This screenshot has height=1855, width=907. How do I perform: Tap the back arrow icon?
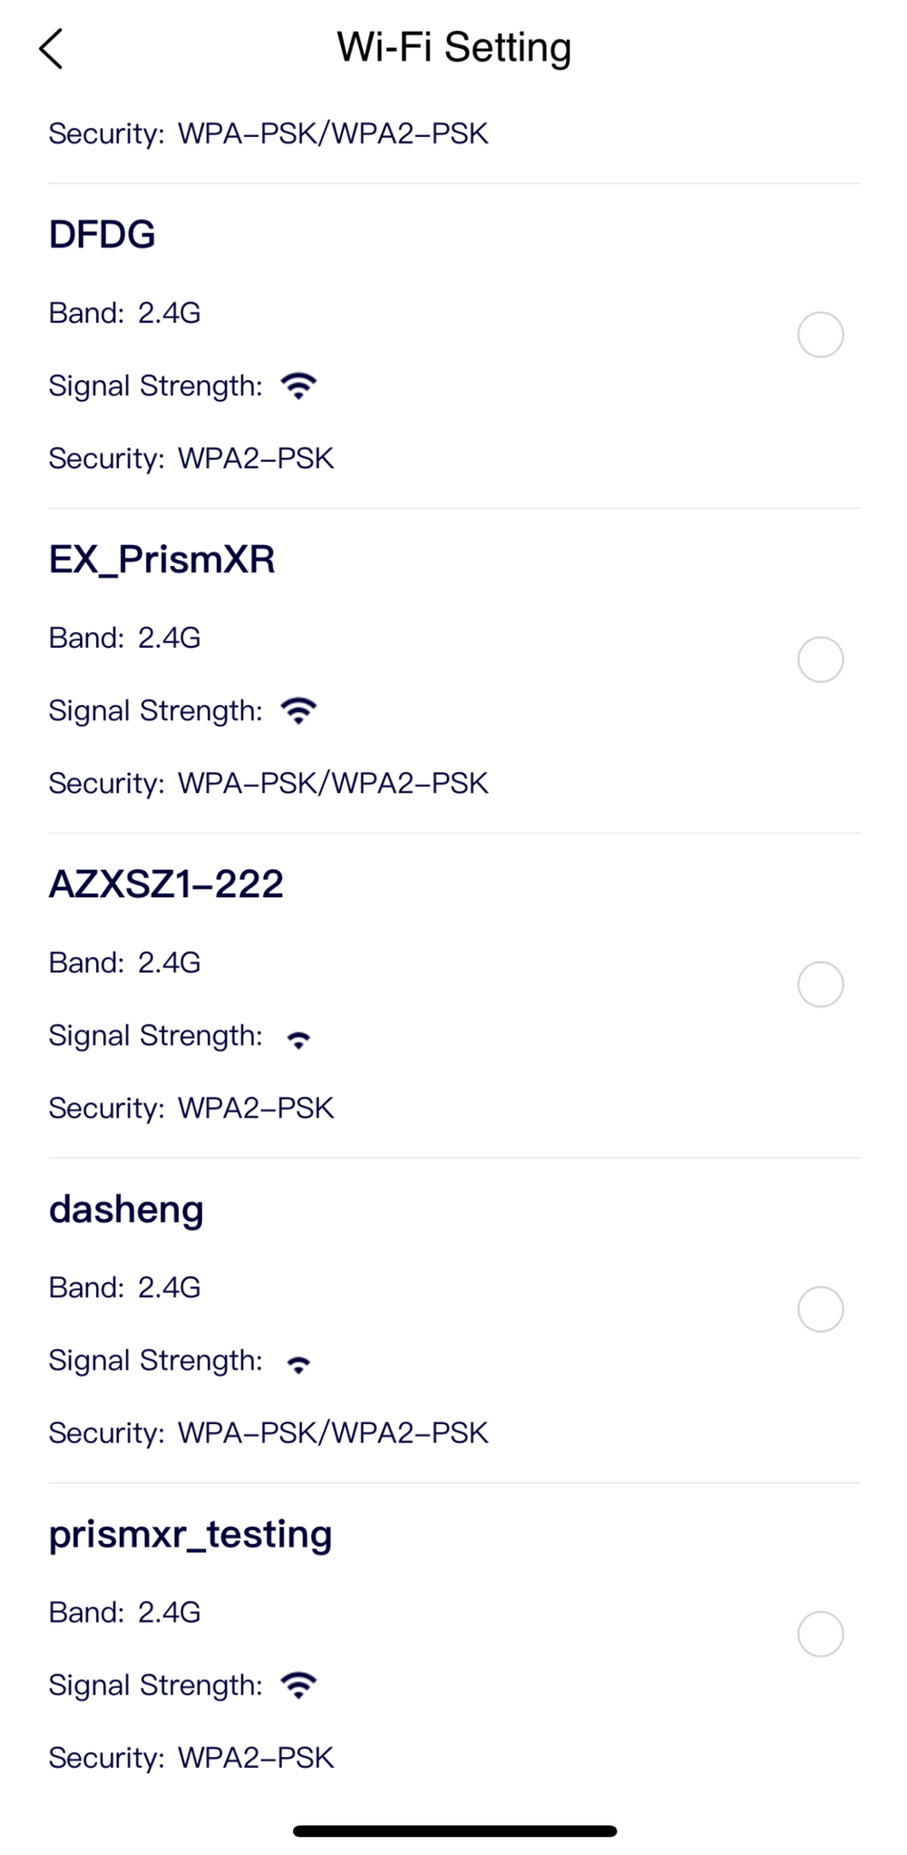[52, 48]
